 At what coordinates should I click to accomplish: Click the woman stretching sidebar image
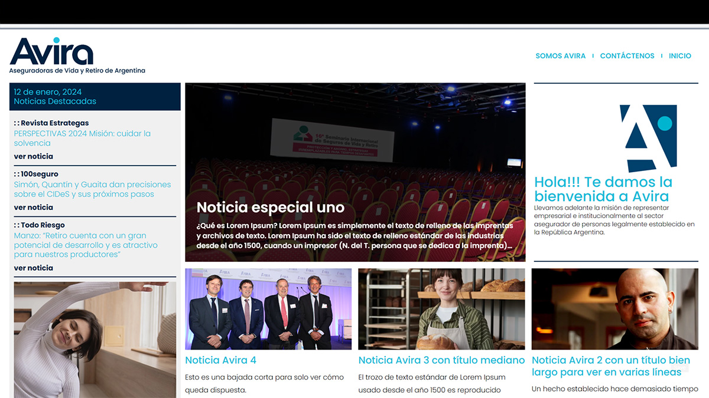pyautogui.click(x=95, y=339)
